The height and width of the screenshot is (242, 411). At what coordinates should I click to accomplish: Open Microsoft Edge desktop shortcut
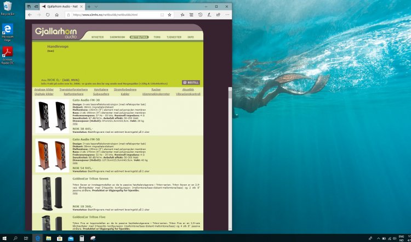point(7,32)
